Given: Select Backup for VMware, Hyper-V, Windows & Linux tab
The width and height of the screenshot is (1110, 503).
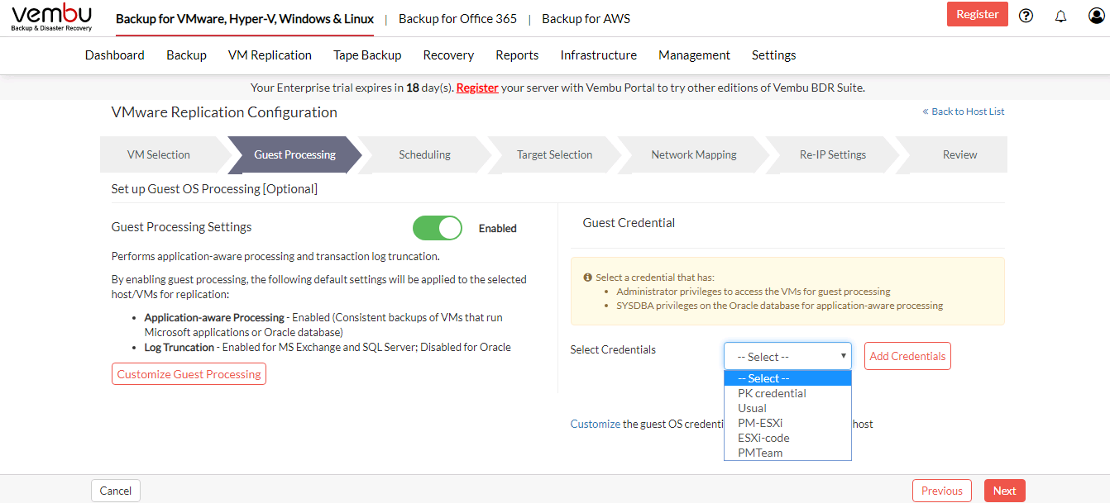Looking at the screenshot, I should pyautogui.click(x=245, y=19).
